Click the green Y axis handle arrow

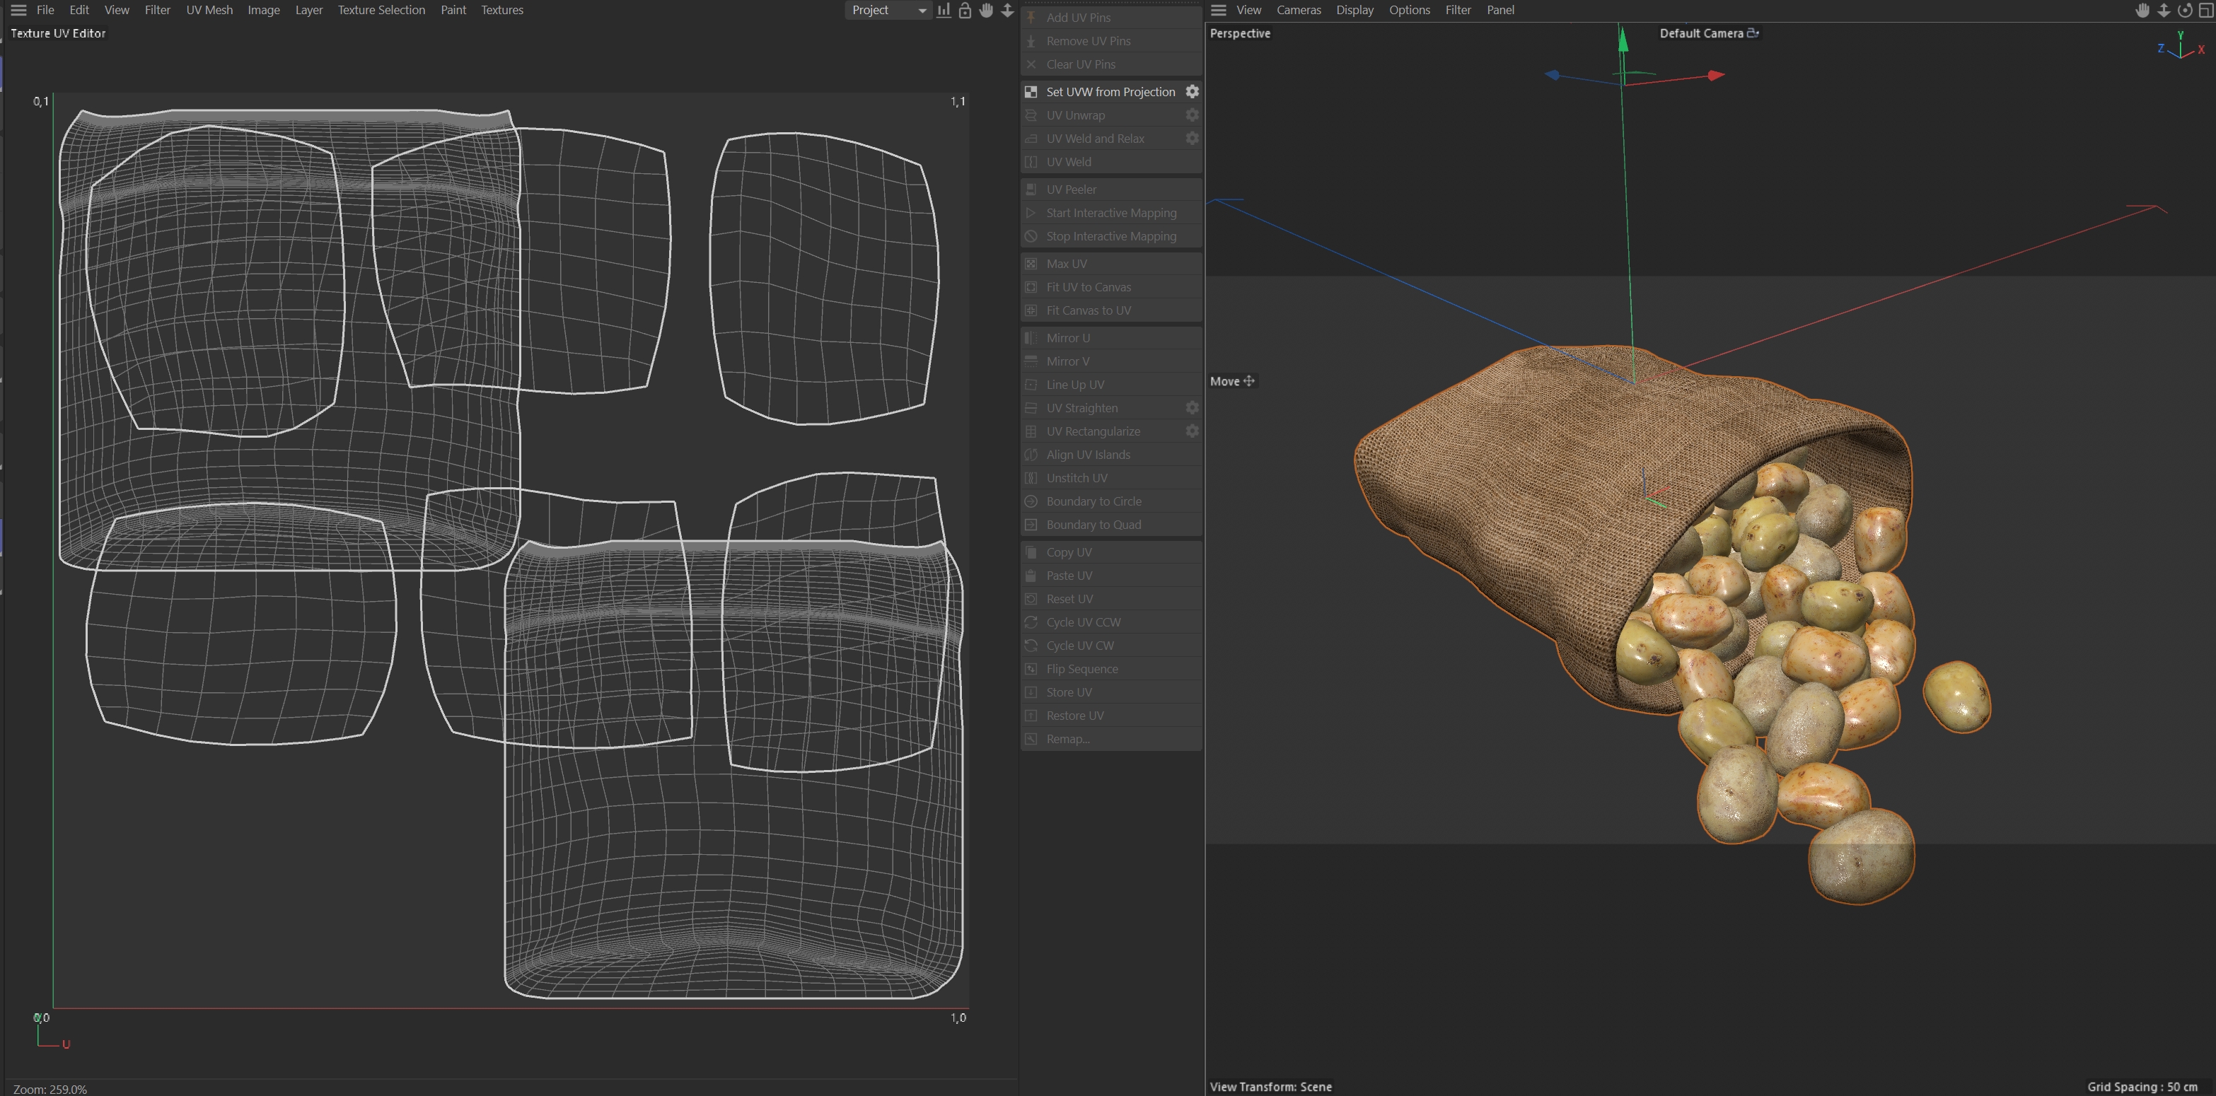click(1623, 40)
